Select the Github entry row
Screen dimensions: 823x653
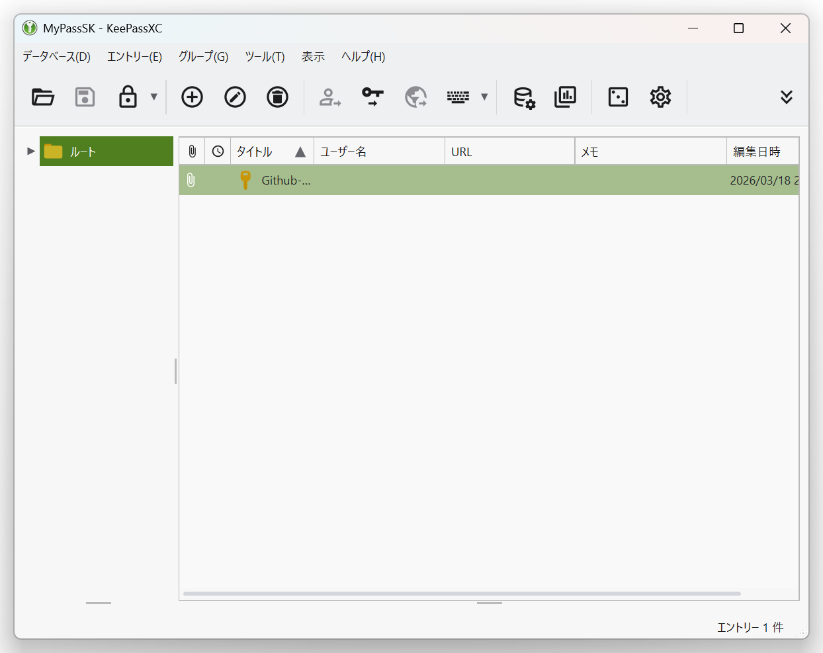pos(397,180)
